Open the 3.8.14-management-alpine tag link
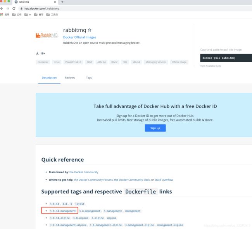252x229 pixels. 68,225
